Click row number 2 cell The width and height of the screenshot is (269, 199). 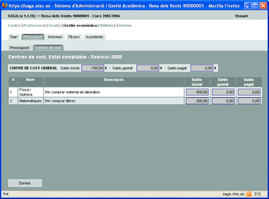pyautogui.click(x=13, y=101)
